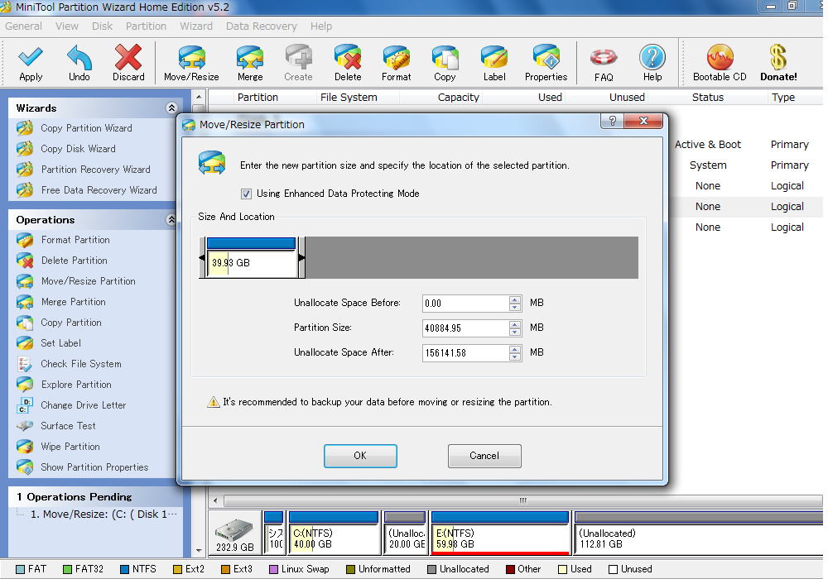
Task: Click Cancel in Move/Resize dialog
Action: pyautogui.click(x=484, y=456)
